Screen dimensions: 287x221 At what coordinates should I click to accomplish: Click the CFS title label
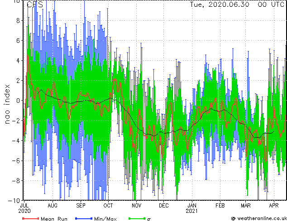pyautogui.click(x=35, y=5)
